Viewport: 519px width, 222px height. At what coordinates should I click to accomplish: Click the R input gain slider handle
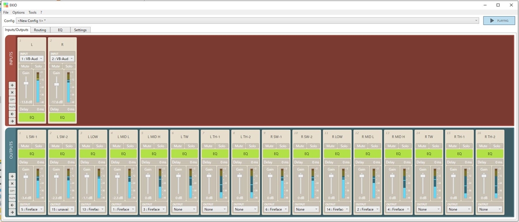[56, 84]
